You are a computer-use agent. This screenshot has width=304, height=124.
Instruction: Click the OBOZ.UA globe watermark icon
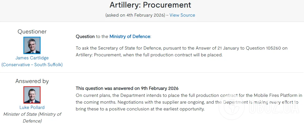click(231, 107)
